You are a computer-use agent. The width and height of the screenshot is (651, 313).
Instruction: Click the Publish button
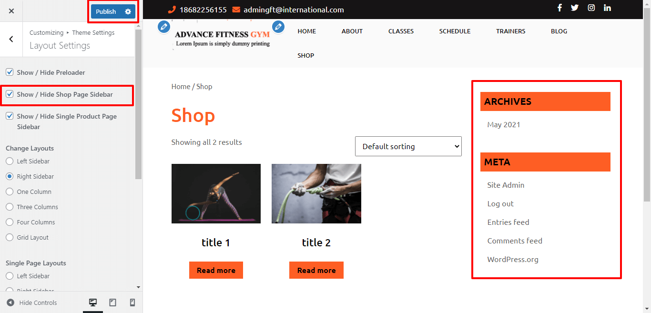tap(106, 11)
